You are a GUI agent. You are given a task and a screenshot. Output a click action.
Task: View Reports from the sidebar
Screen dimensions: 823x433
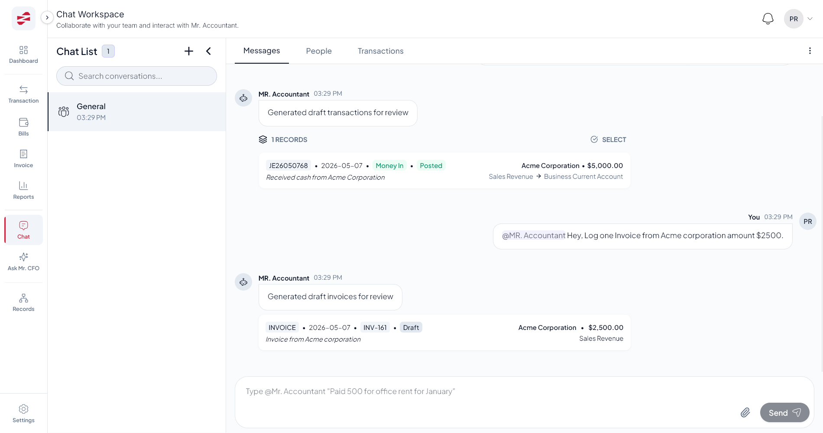23,191
